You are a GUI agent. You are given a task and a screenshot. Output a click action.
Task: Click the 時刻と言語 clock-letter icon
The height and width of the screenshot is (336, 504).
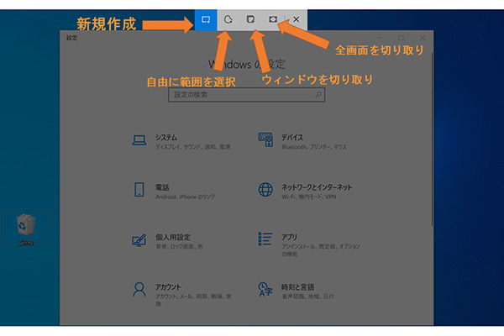pos(265,289)
